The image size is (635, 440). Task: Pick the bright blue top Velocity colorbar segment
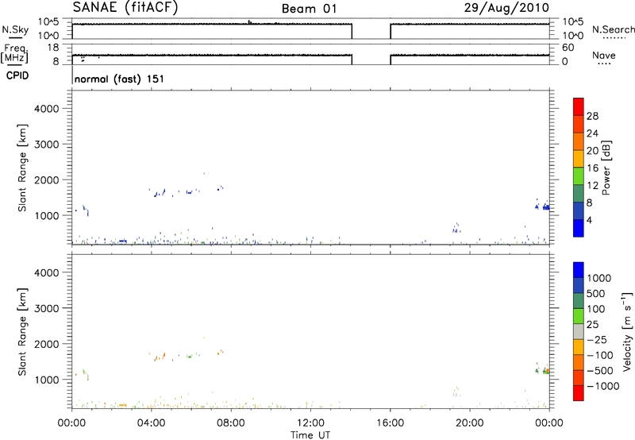point(579,270)
